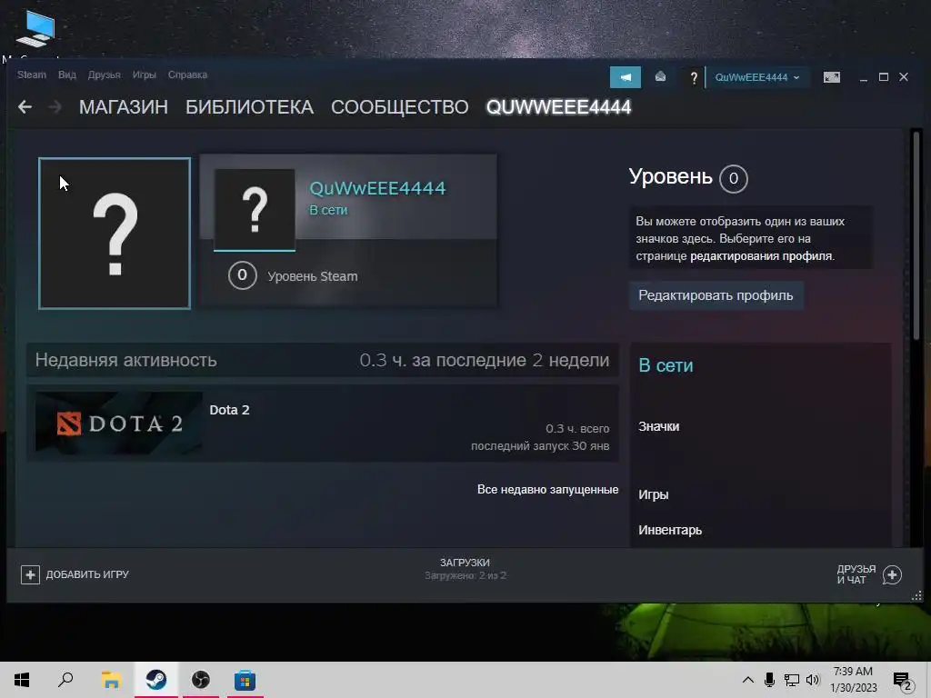Go to the СООБЩЕСТВО tab
The image size is (931, 698).
400,107
